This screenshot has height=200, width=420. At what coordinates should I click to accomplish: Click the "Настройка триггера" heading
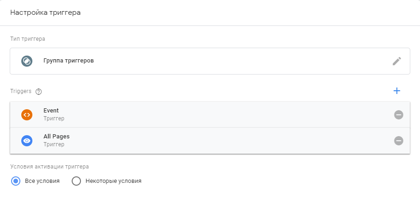45,12
